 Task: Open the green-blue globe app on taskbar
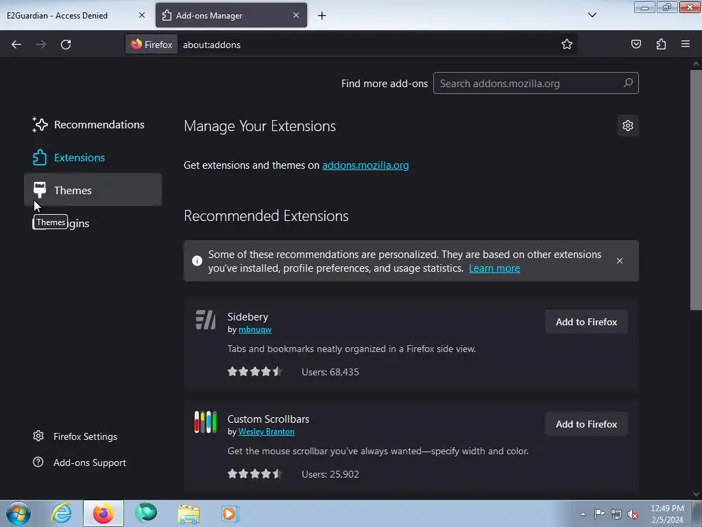coord(146,513)
